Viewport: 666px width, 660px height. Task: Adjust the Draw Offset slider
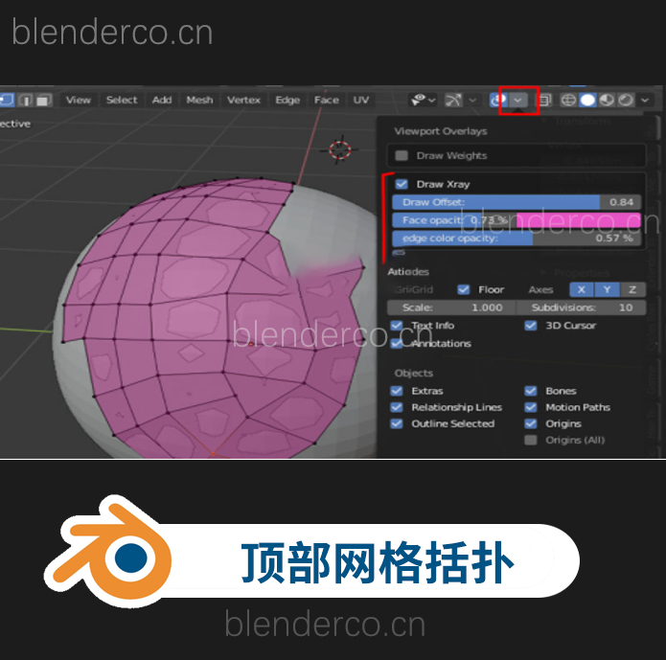click(517, 202)
